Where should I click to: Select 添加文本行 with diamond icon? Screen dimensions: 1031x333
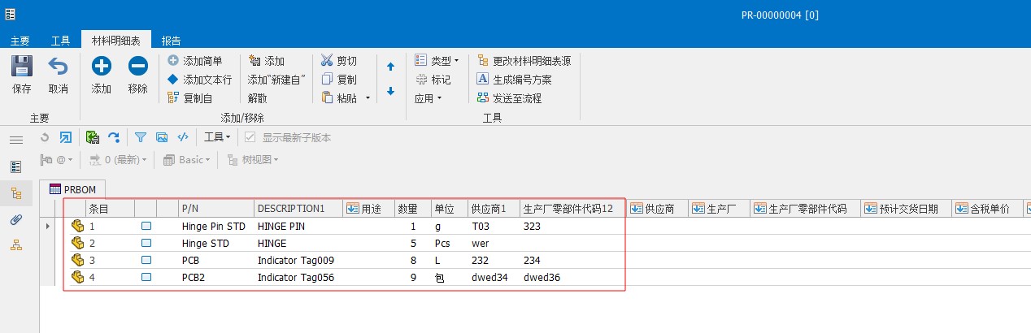click(199, 80)
